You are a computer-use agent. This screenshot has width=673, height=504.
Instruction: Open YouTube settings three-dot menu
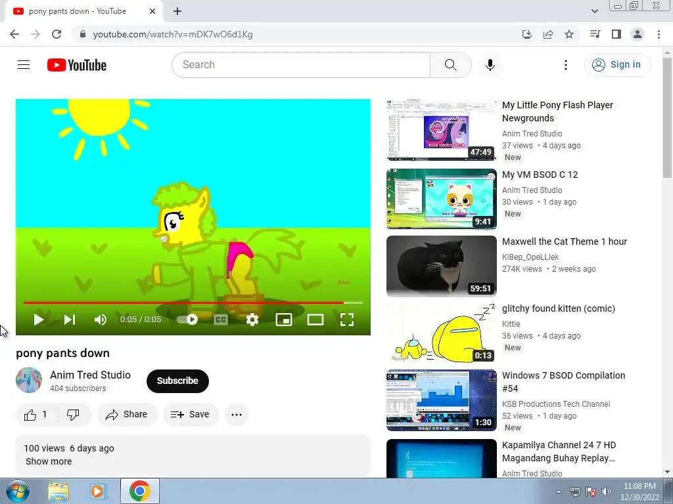tap(566, 65)
